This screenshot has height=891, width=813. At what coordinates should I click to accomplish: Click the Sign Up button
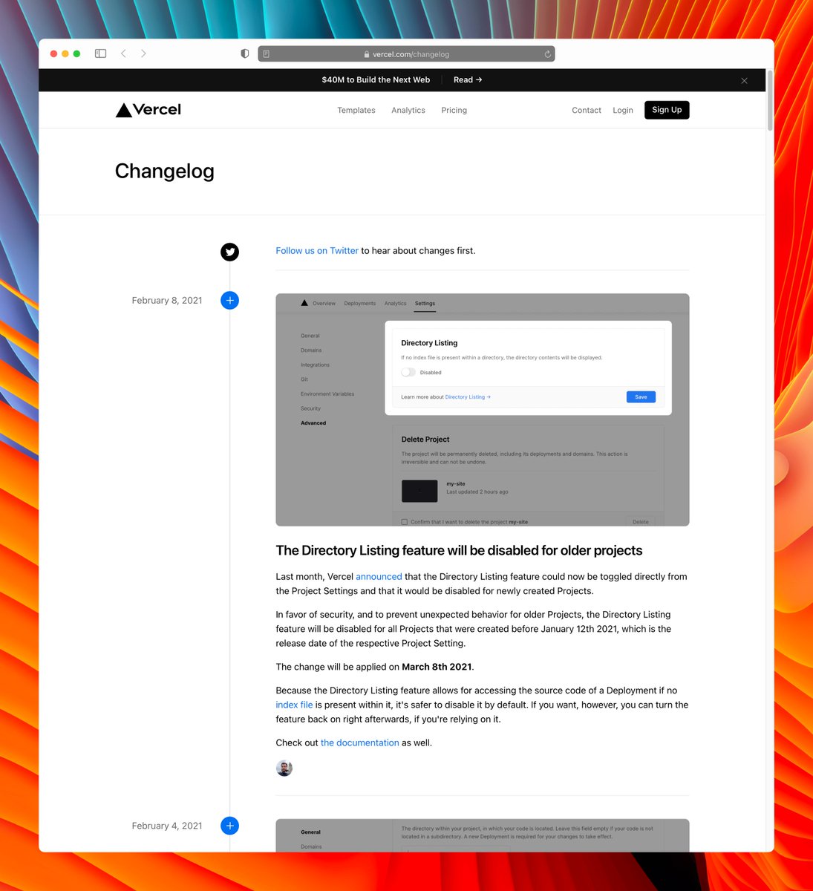tap(667, 110)
